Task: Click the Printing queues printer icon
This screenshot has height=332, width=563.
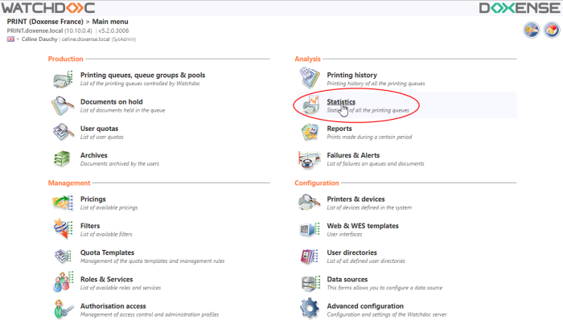Action: [64, 80]
